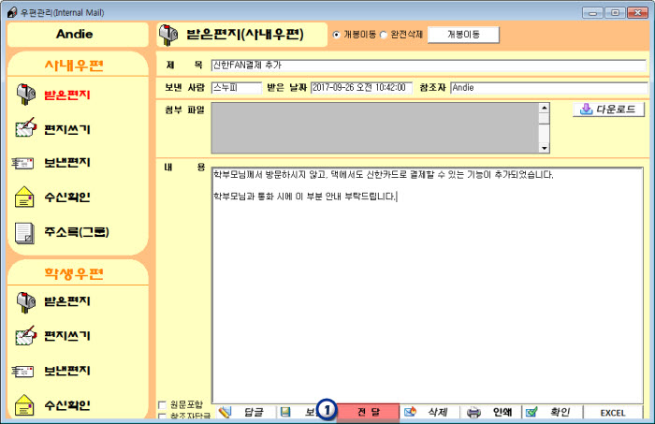Screen dimensions: 655x424
Task: Select the 개봉이동 radio option
Action: coord(337,35)
